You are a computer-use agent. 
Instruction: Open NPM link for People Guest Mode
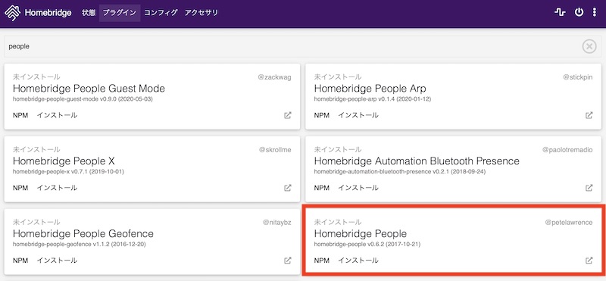20,115
